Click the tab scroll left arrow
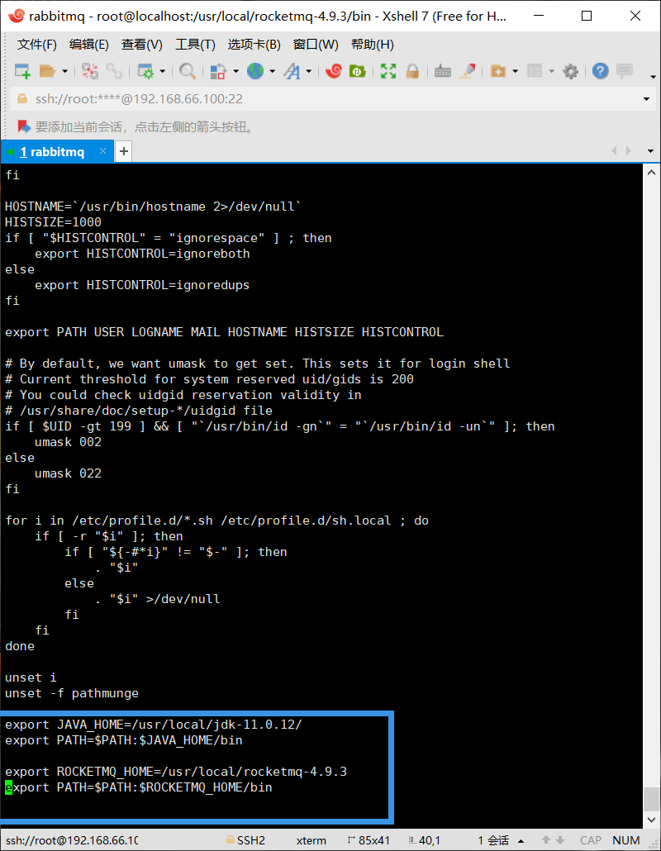Image resolution: width=661 pixels, height=851 pixels. coord(614,151)
